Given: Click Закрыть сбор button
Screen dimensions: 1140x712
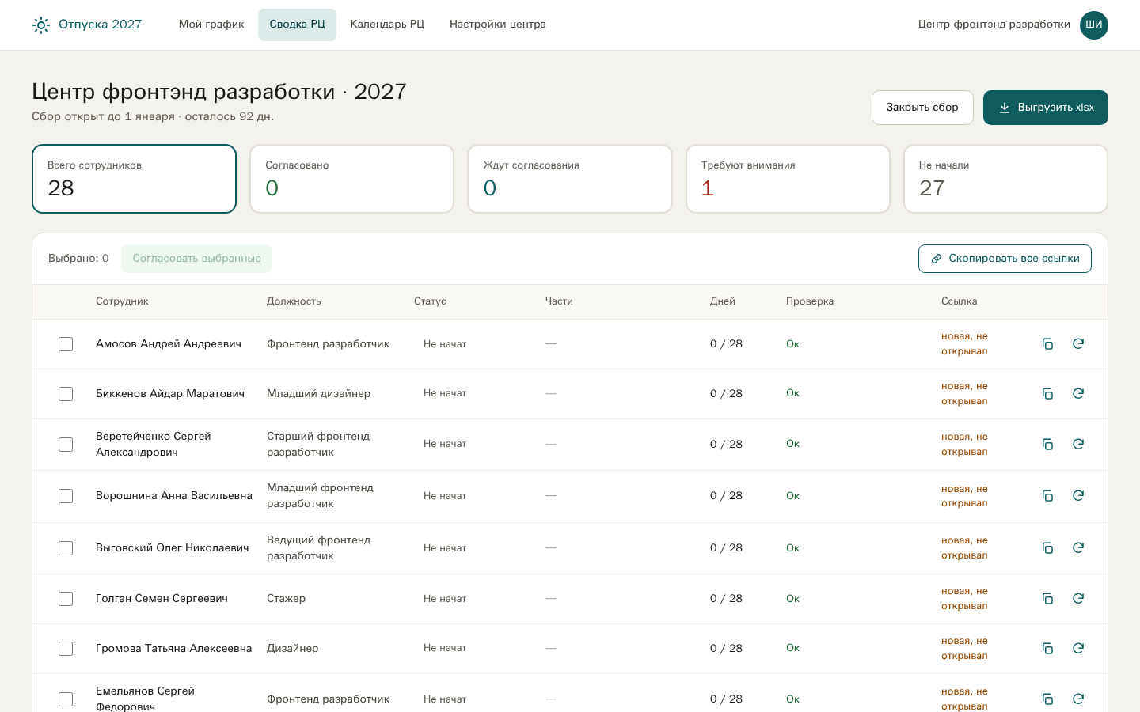Looking at the screenshot, I should [x=922, y=108].
